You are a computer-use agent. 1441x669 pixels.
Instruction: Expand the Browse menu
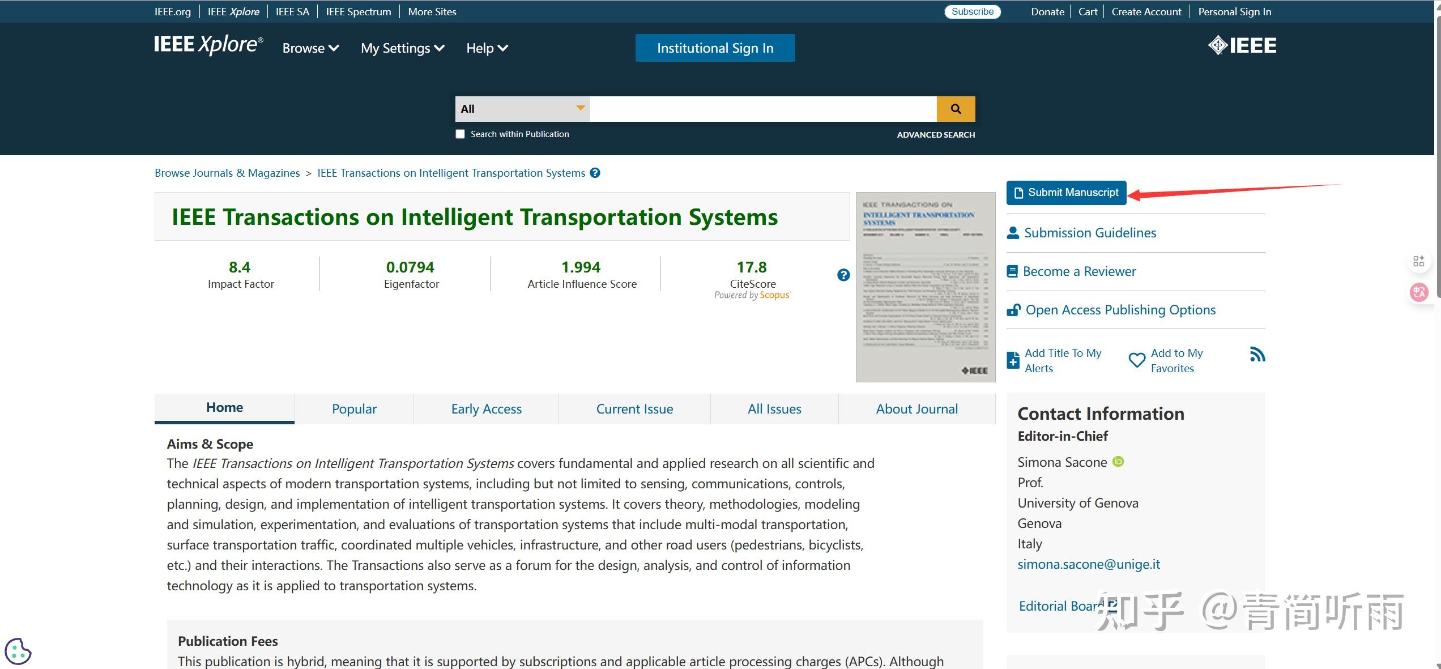[310, 48]
